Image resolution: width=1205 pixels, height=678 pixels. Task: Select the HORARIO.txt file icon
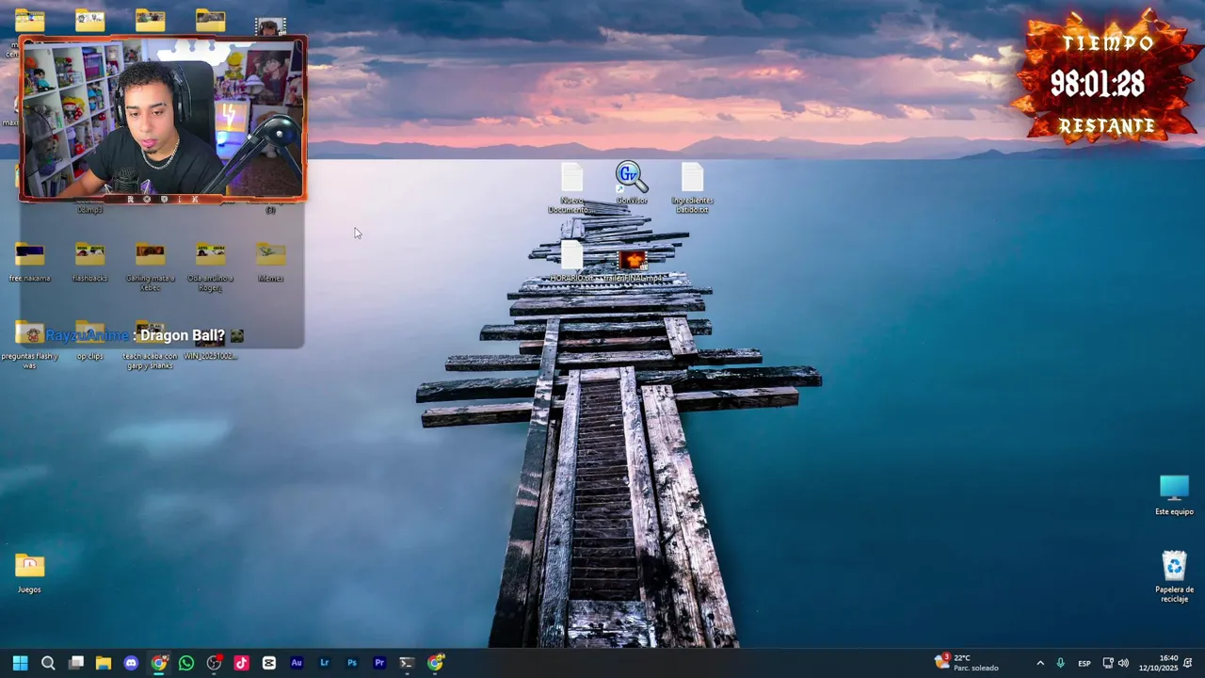tap(571, 261)
